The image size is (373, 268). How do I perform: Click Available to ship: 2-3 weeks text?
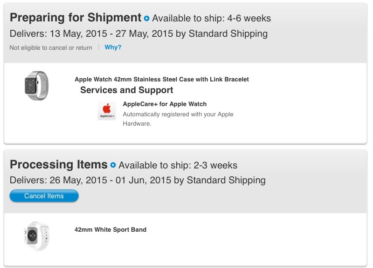178,165
